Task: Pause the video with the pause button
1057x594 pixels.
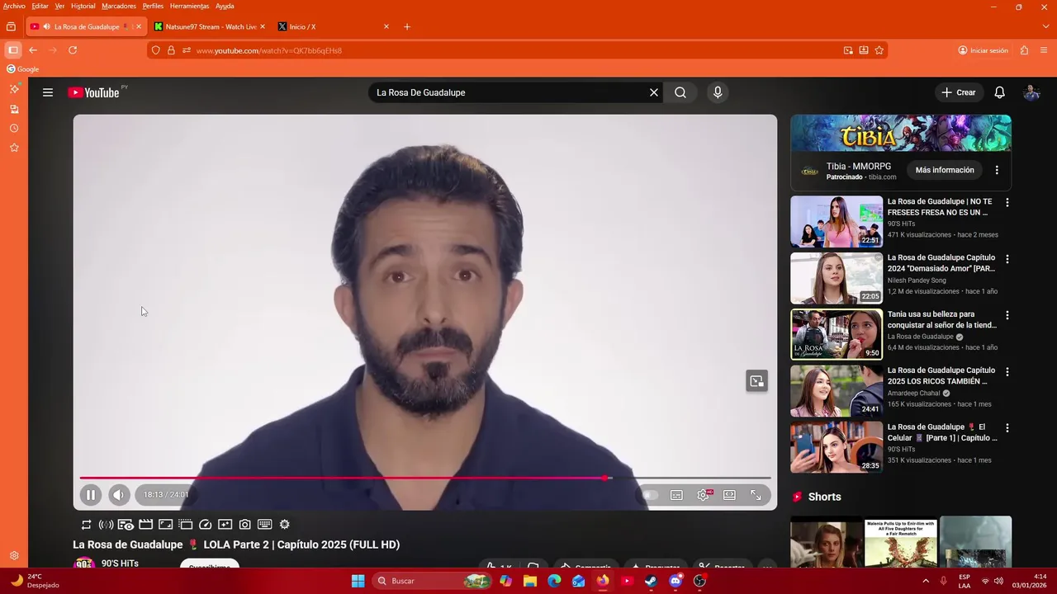Action: [91, 495]
